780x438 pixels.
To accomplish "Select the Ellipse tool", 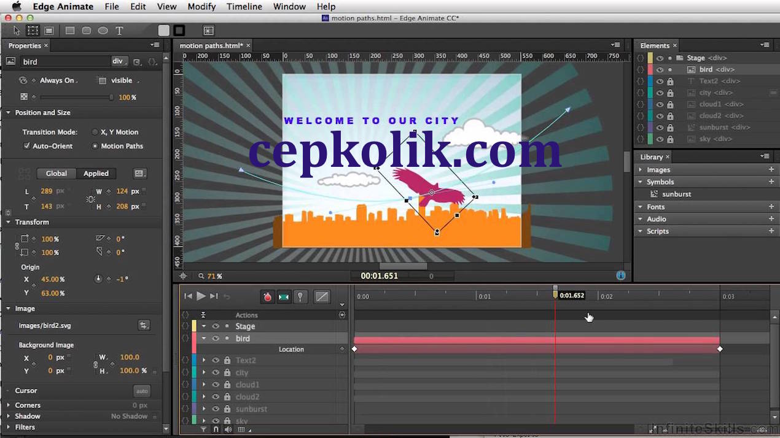I will 103,30.
